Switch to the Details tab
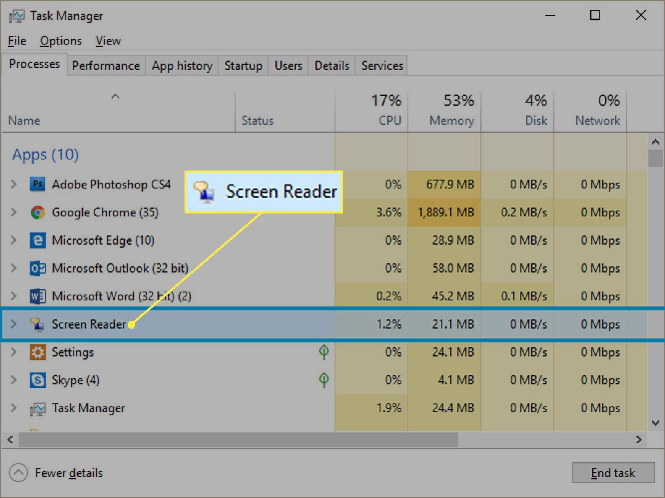This screenshot has width=665, height=498. pos(332,66)
